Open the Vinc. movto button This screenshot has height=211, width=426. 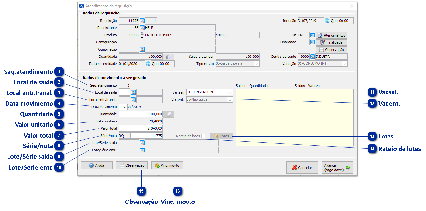pyautogui.click(x=167, y=166)
